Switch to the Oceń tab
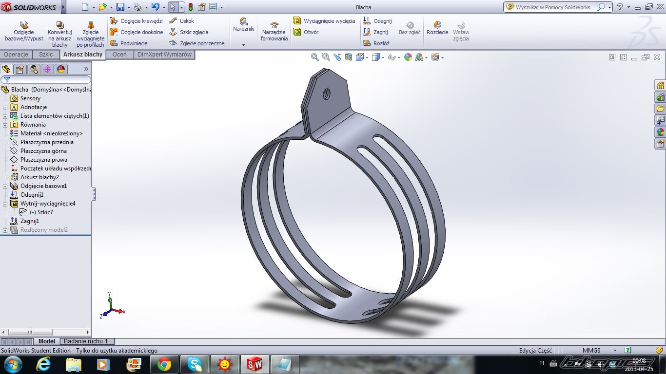The height and width of the screenshot is (374, 666). point(119,55)
